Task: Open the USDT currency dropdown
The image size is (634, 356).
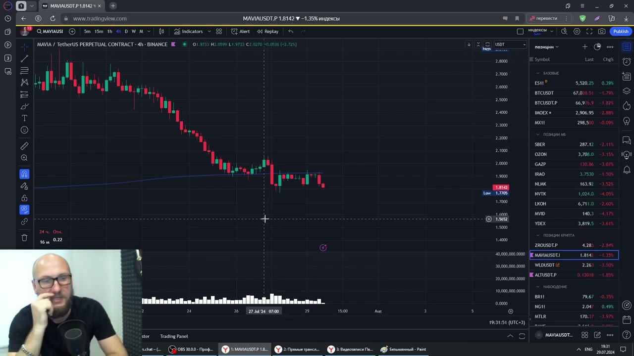Action: (510, 44)
